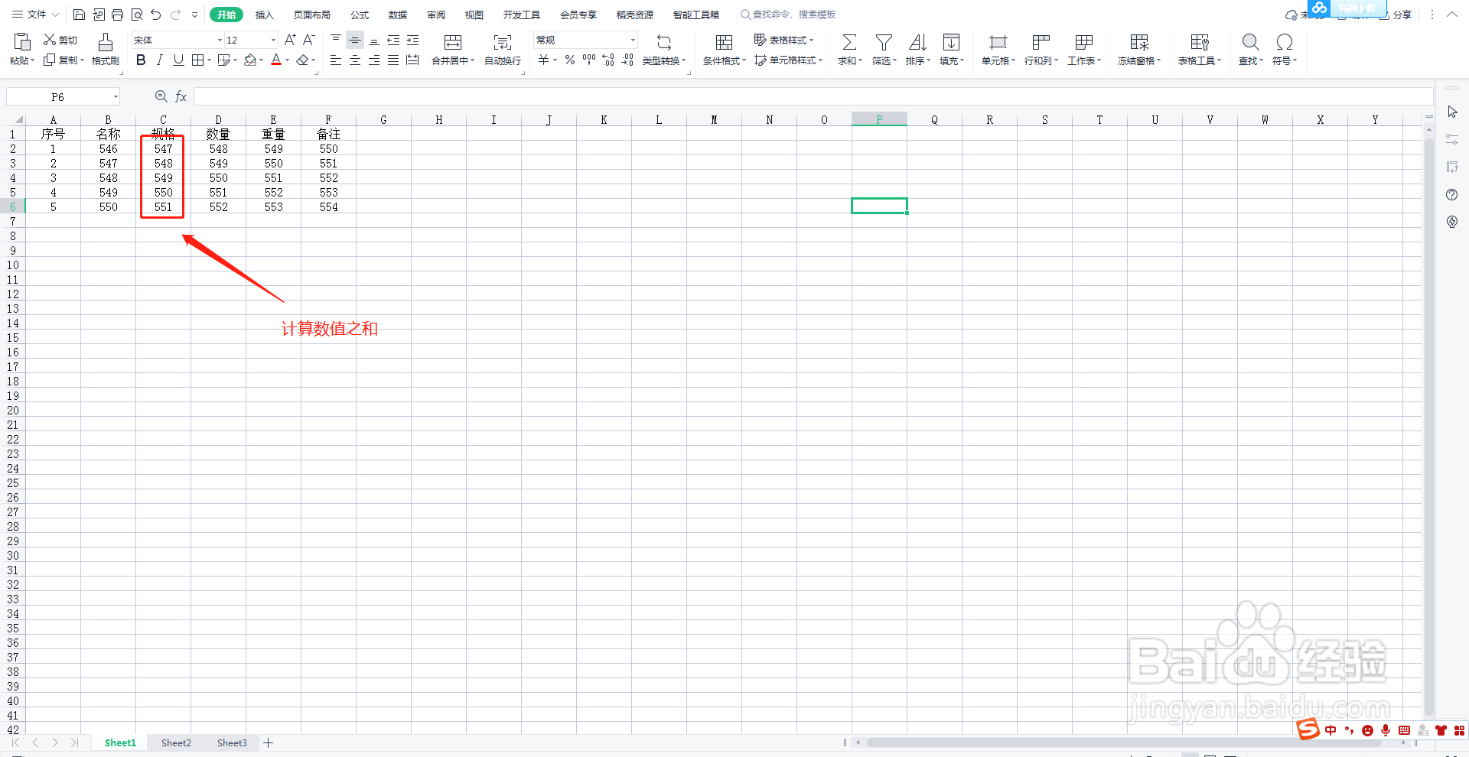Switch to Sheet2 tab

176,742
